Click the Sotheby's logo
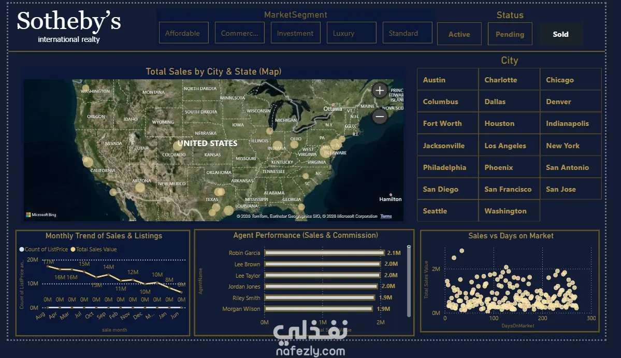Screen dimensions: 621x358 pos(68,26)
